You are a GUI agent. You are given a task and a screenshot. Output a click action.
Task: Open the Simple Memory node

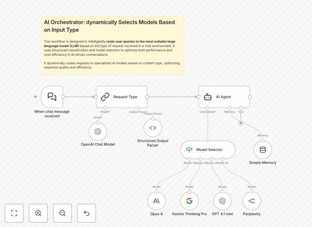[263, 150]
